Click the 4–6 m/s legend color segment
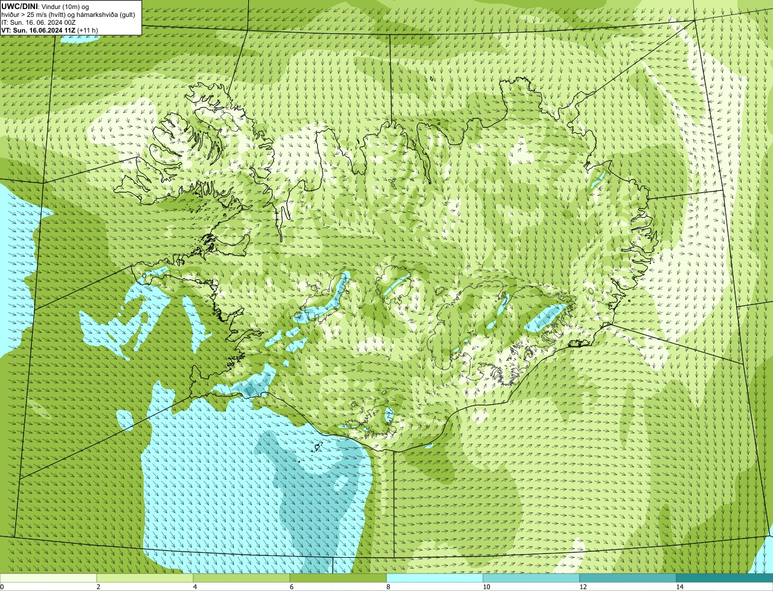The width and height of the screenshot is (773, 591). [x=242, y=578]
